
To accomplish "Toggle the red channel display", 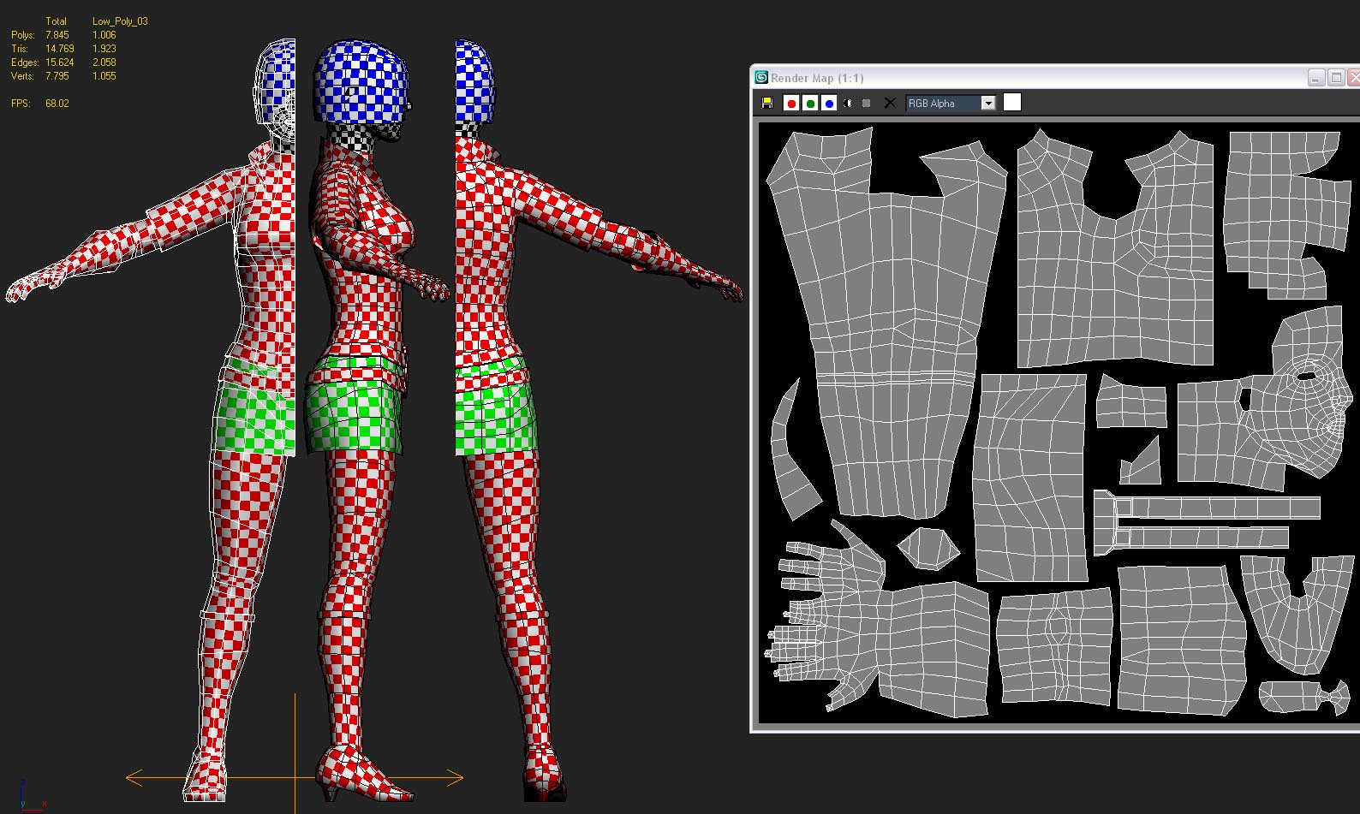I will click(x=791, y=103).
